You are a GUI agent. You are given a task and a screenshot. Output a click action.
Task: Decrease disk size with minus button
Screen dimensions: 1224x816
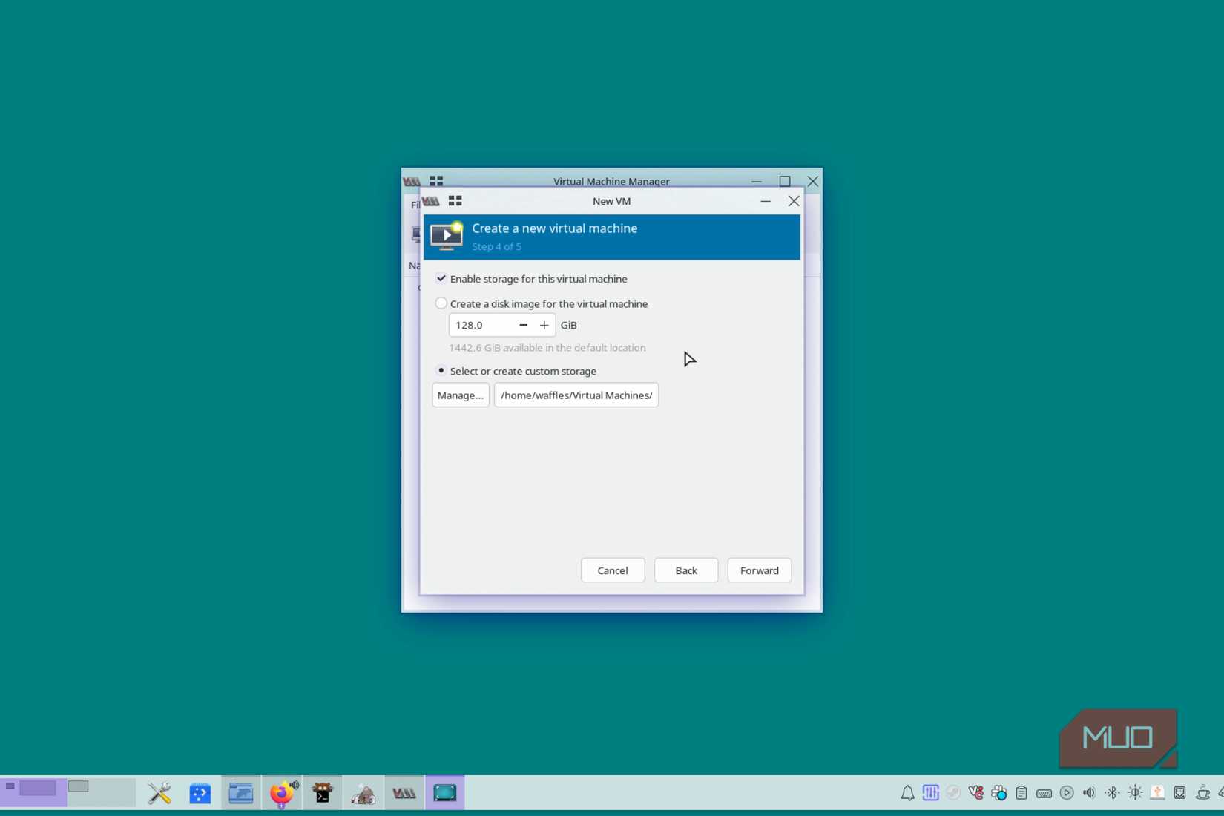pyautogui.click(x=524, y=325)
